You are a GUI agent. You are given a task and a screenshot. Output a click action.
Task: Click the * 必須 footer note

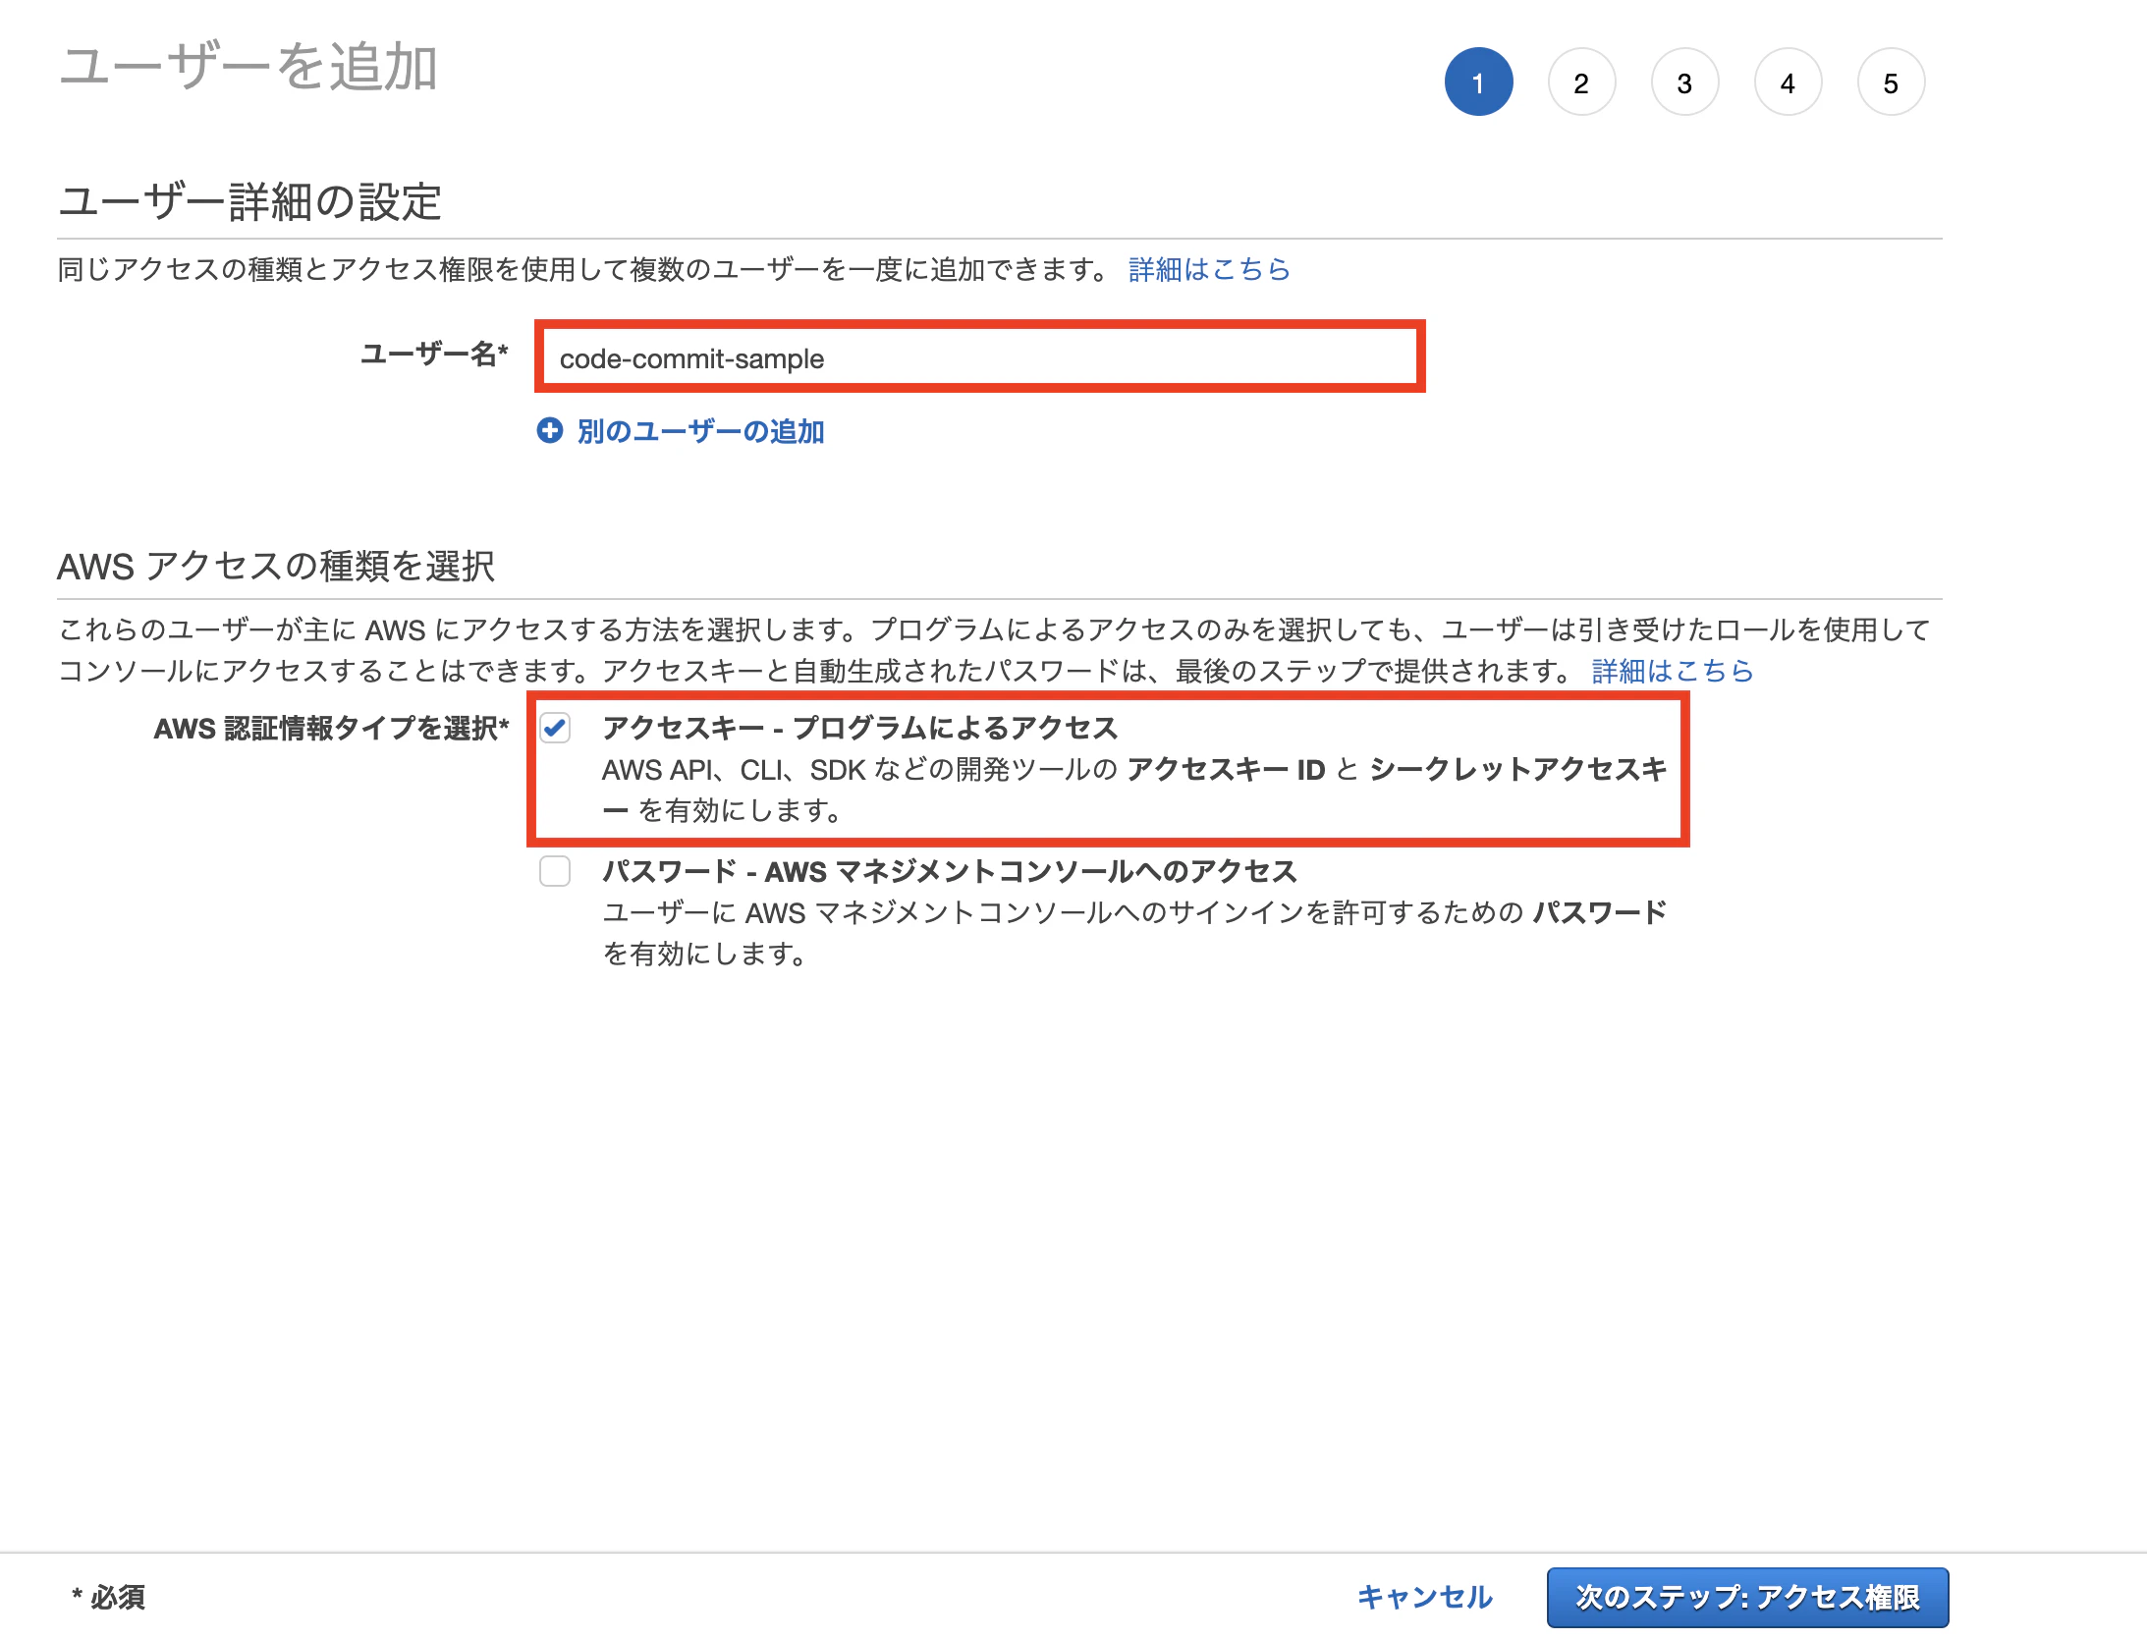point(108,1597)
